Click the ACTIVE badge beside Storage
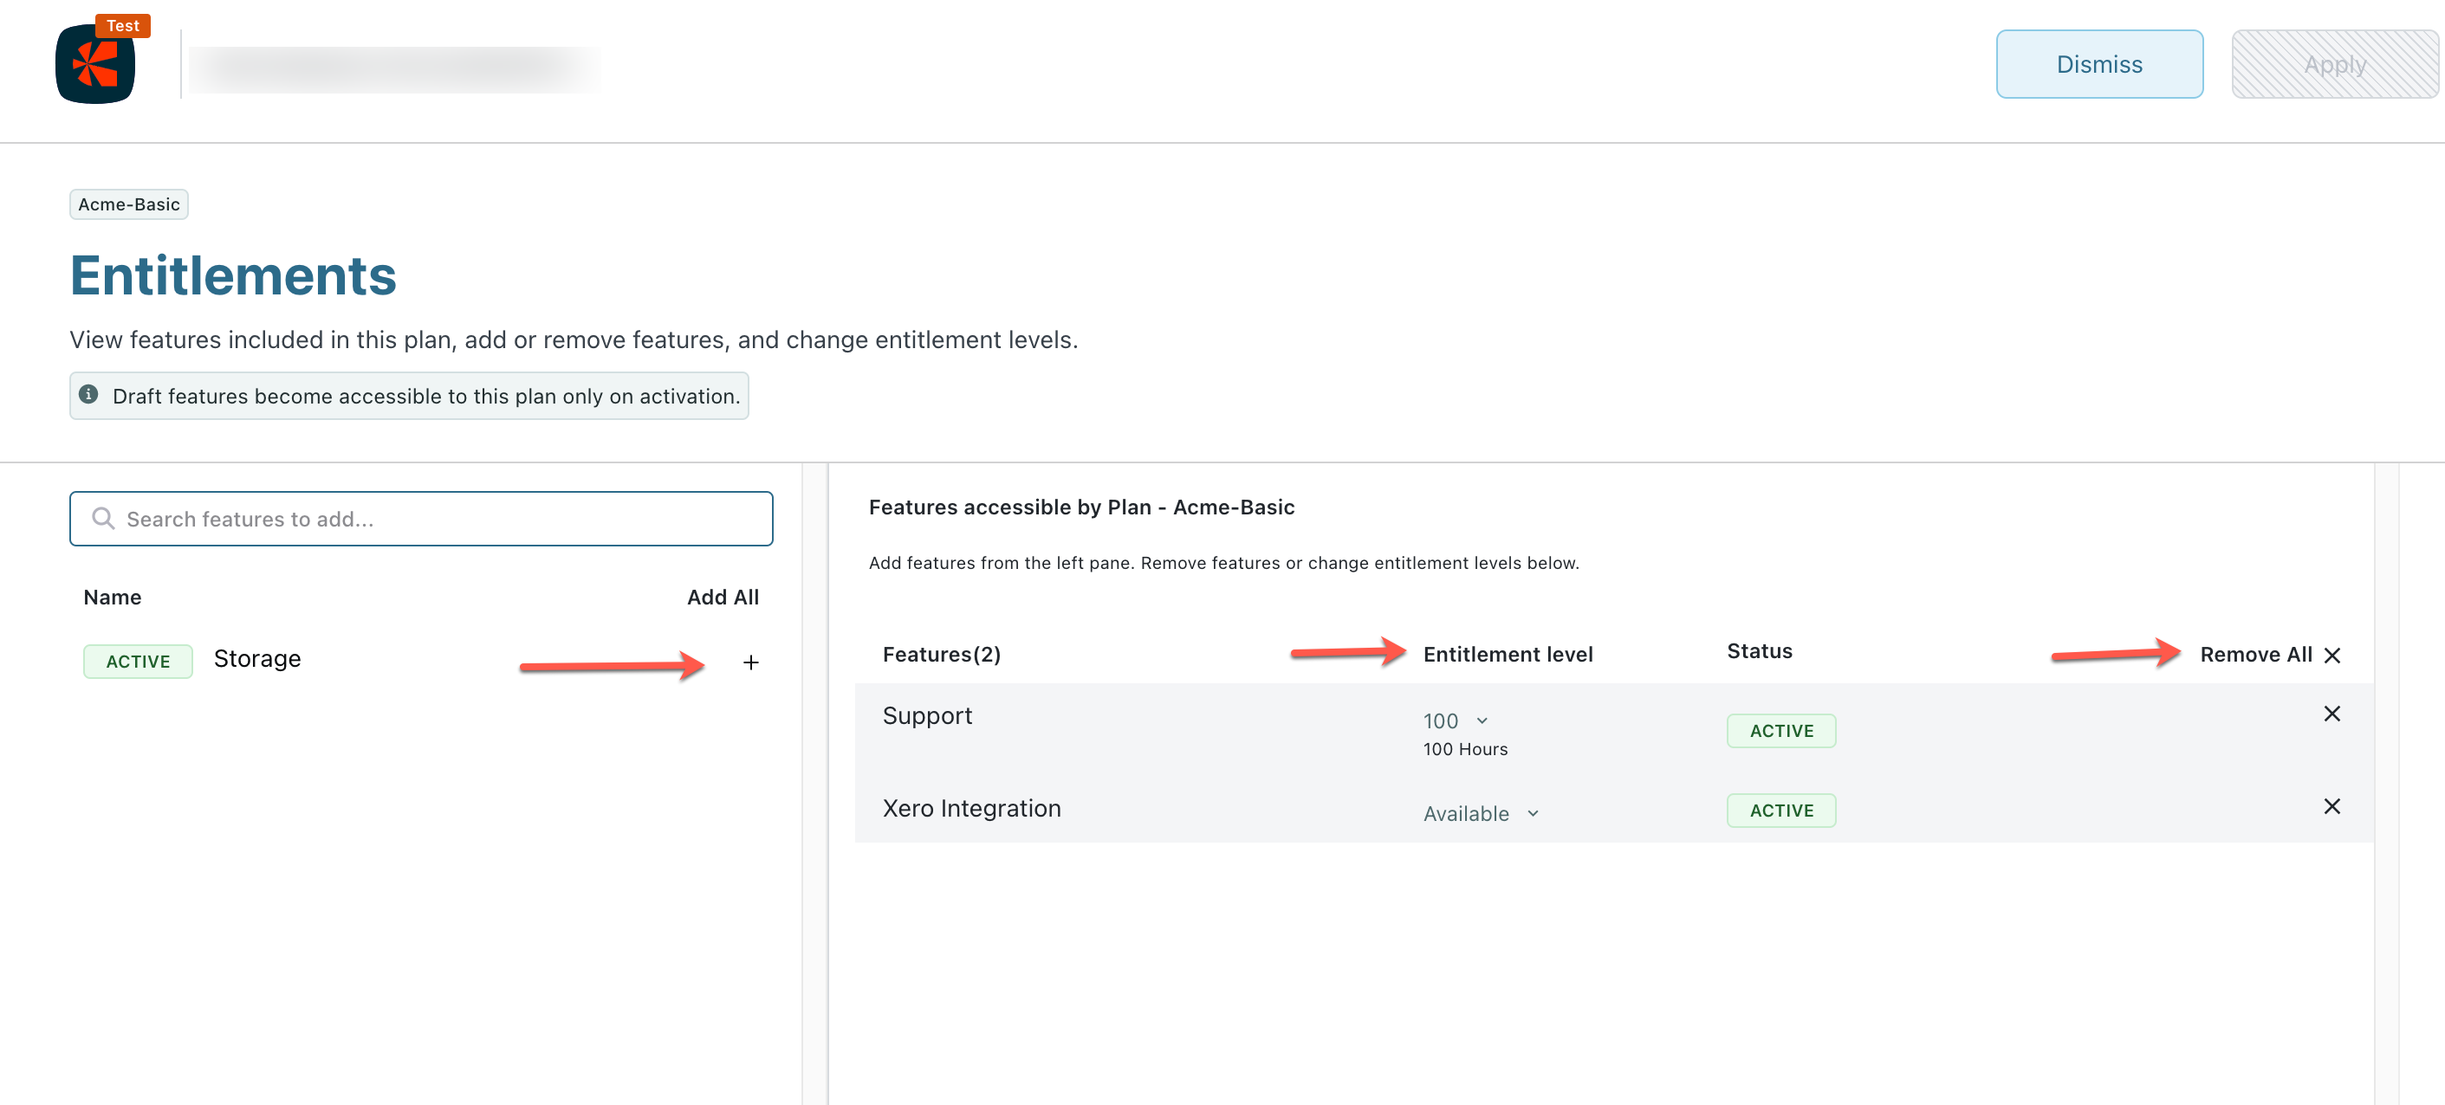Viewport: 2445px width, 1105px height. [x=138, y=661]
